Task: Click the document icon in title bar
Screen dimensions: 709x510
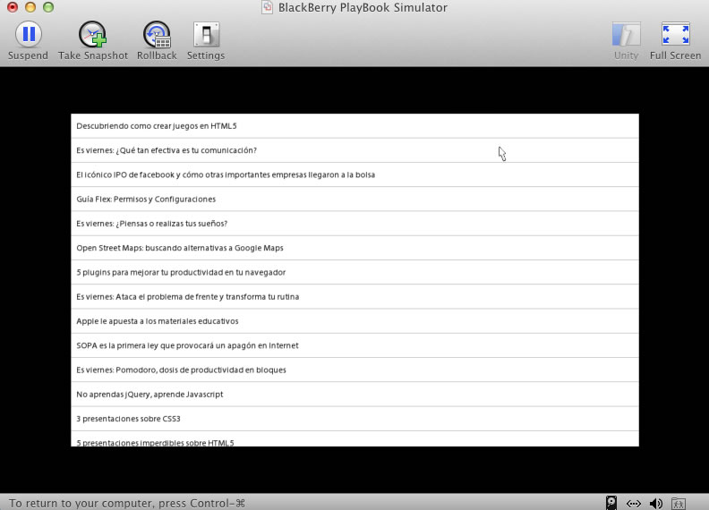Action: coord(268,7)
